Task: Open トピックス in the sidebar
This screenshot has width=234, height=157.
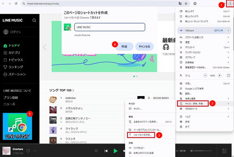Action: pos(13,60)
